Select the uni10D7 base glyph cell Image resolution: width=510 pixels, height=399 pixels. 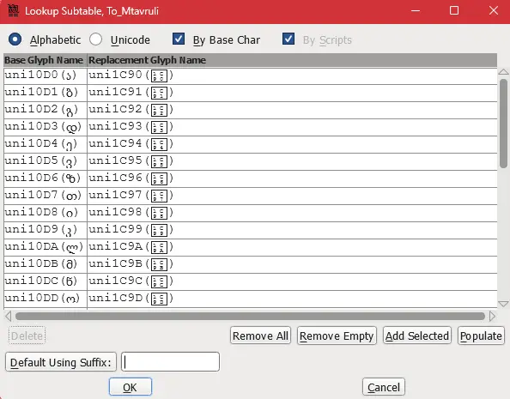46,196
